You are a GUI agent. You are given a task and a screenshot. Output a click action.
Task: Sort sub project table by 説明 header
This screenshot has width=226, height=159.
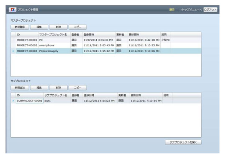pyautogui.click(x=167, y=95)
